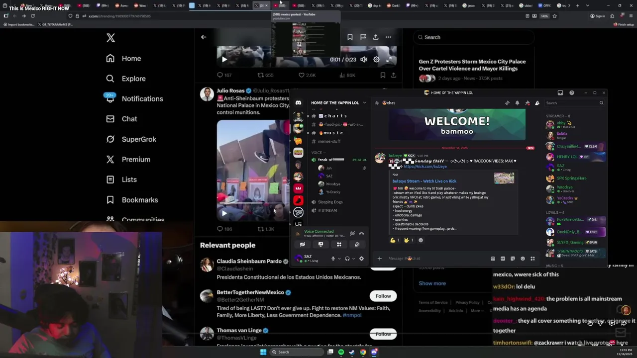Image resolution: width=637 pixels, height=358 pixels.
Task: Open the Threads icon in Discord header
Action: tap(507, 103)
